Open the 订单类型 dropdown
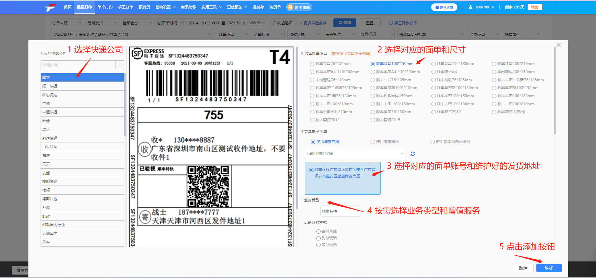 pos(233,34)
